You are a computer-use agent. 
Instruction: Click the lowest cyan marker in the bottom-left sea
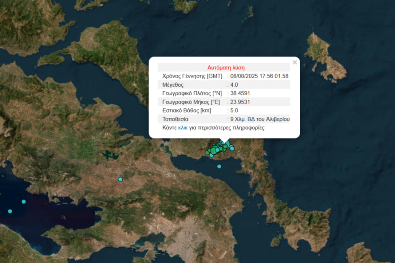(x=10, y=211)
